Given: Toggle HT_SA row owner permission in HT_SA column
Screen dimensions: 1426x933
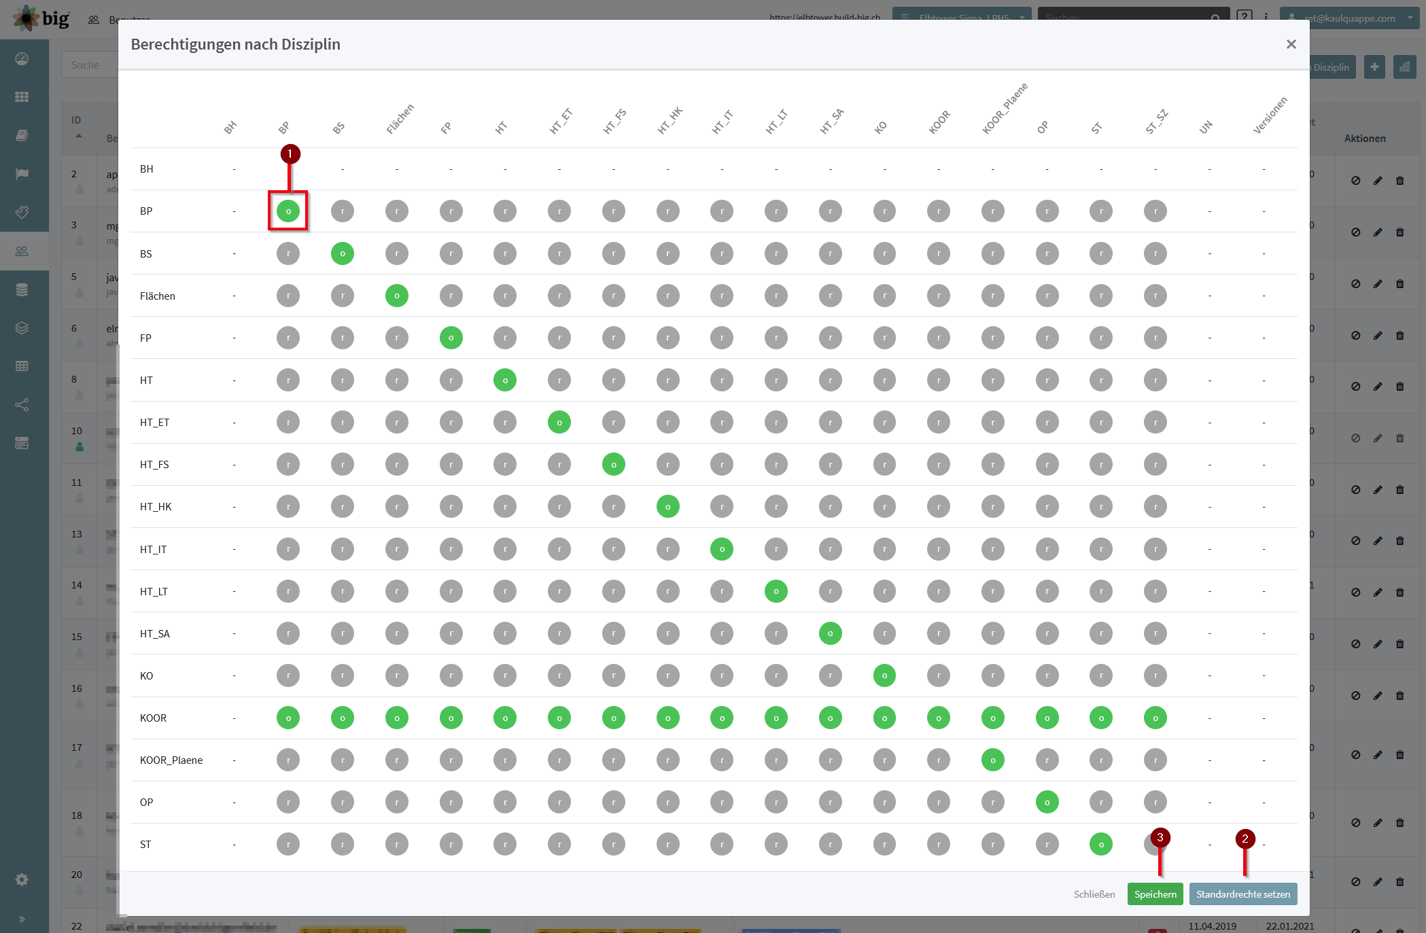Looking at the screenshot, I should [x=831, y=633].
